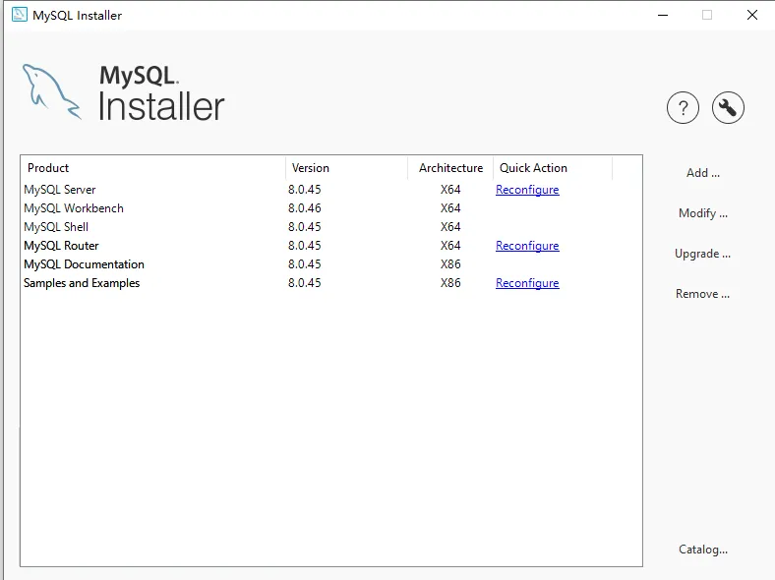Sort by the Version column header
The image size is (775, 580).
click(x=346, y=168)
